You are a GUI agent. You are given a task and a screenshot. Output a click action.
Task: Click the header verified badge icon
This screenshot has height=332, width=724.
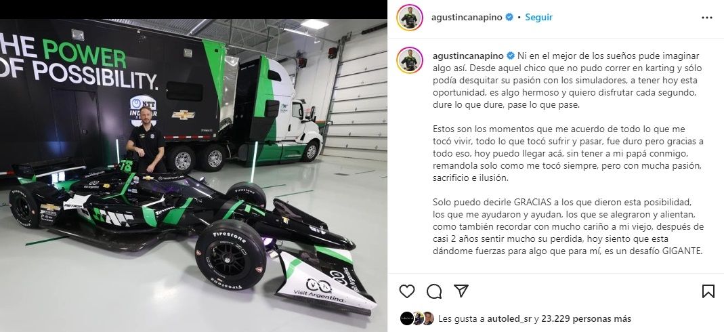point(509,17)
